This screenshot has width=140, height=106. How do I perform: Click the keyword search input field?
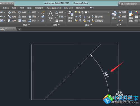coord(130,4)
